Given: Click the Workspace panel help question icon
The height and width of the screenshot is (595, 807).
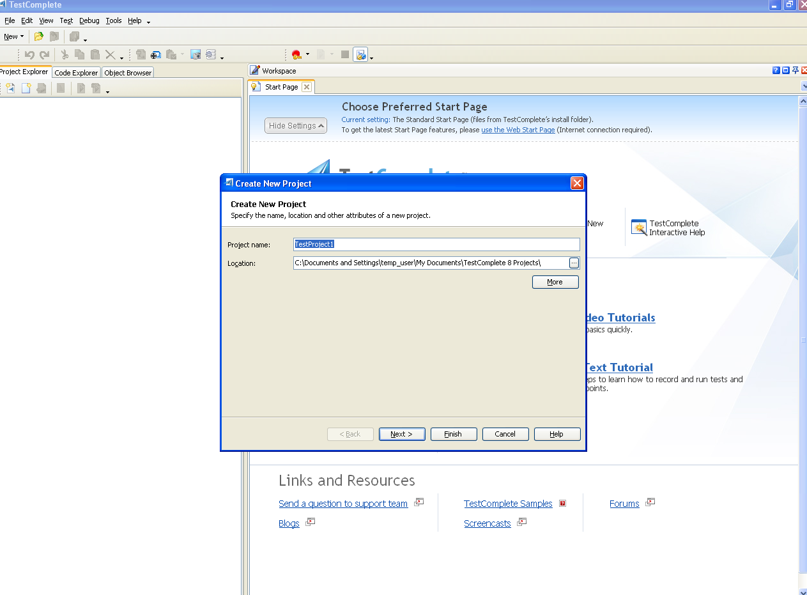Looking at the screenshot, I should coord(776,70).
